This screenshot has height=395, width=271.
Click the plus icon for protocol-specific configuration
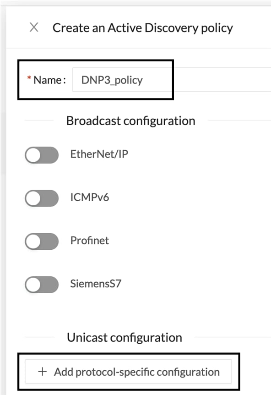[43, 372]
